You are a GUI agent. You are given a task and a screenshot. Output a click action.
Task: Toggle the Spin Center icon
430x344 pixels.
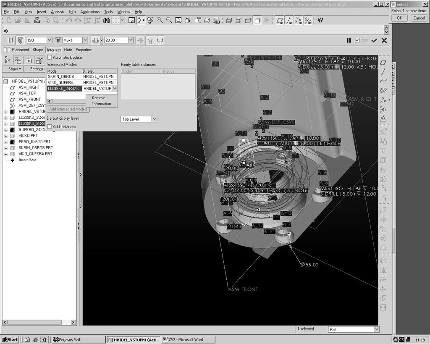point(141,20)
